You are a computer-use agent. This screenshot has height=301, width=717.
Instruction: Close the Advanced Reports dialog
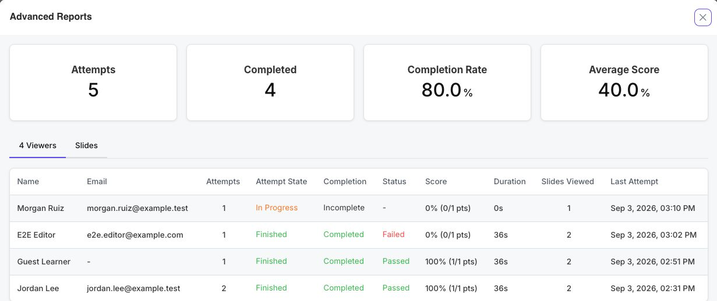[x=702, y=17]
